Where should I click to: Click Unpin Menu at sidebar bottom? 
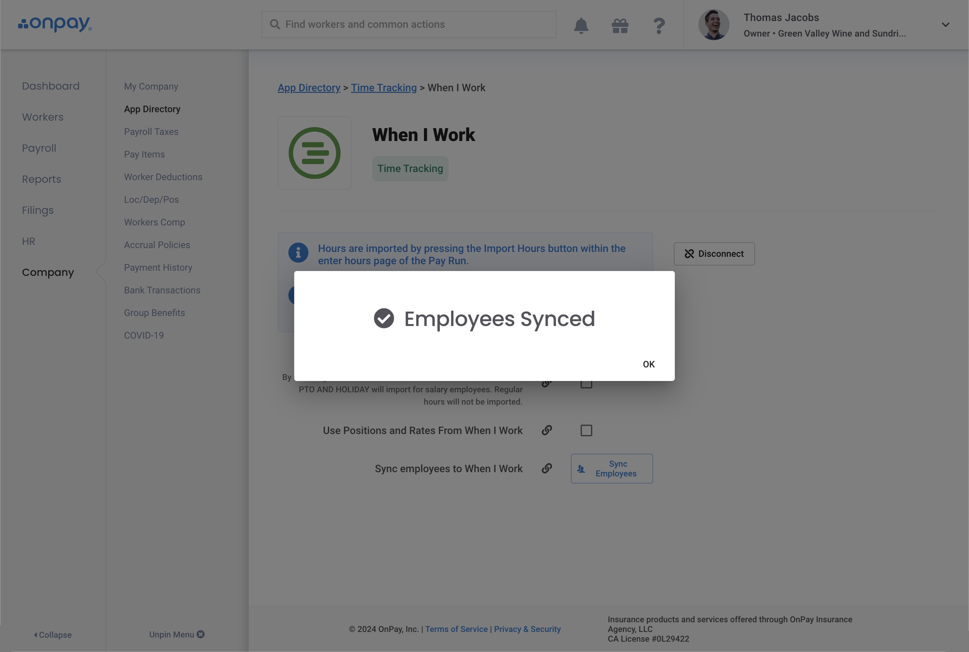(x=177, y=635)
